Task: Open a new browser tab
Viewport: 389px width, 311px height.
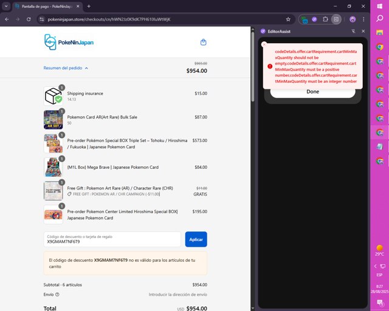Action: pyautogui.click(x=89, y=7)
